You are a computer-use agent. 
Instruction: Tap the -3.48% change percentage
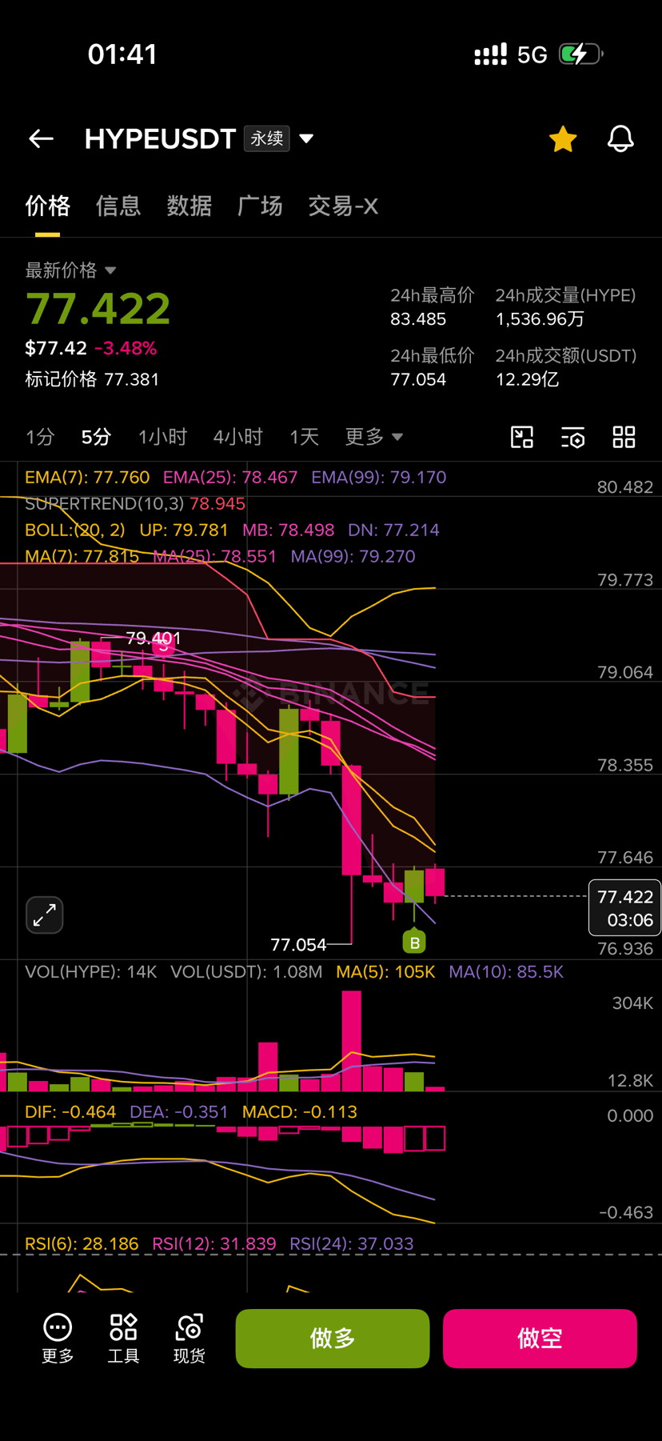pyautogui.click(x=126, y=348)
